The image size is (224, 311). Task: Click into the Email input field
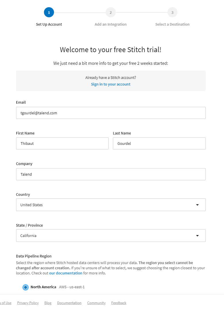click(111, 113)
